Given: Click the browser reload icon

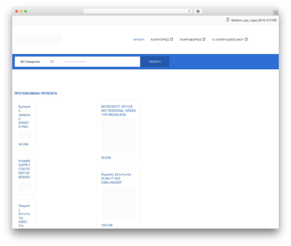Looking at the screenshot, I should coord(189,12).
